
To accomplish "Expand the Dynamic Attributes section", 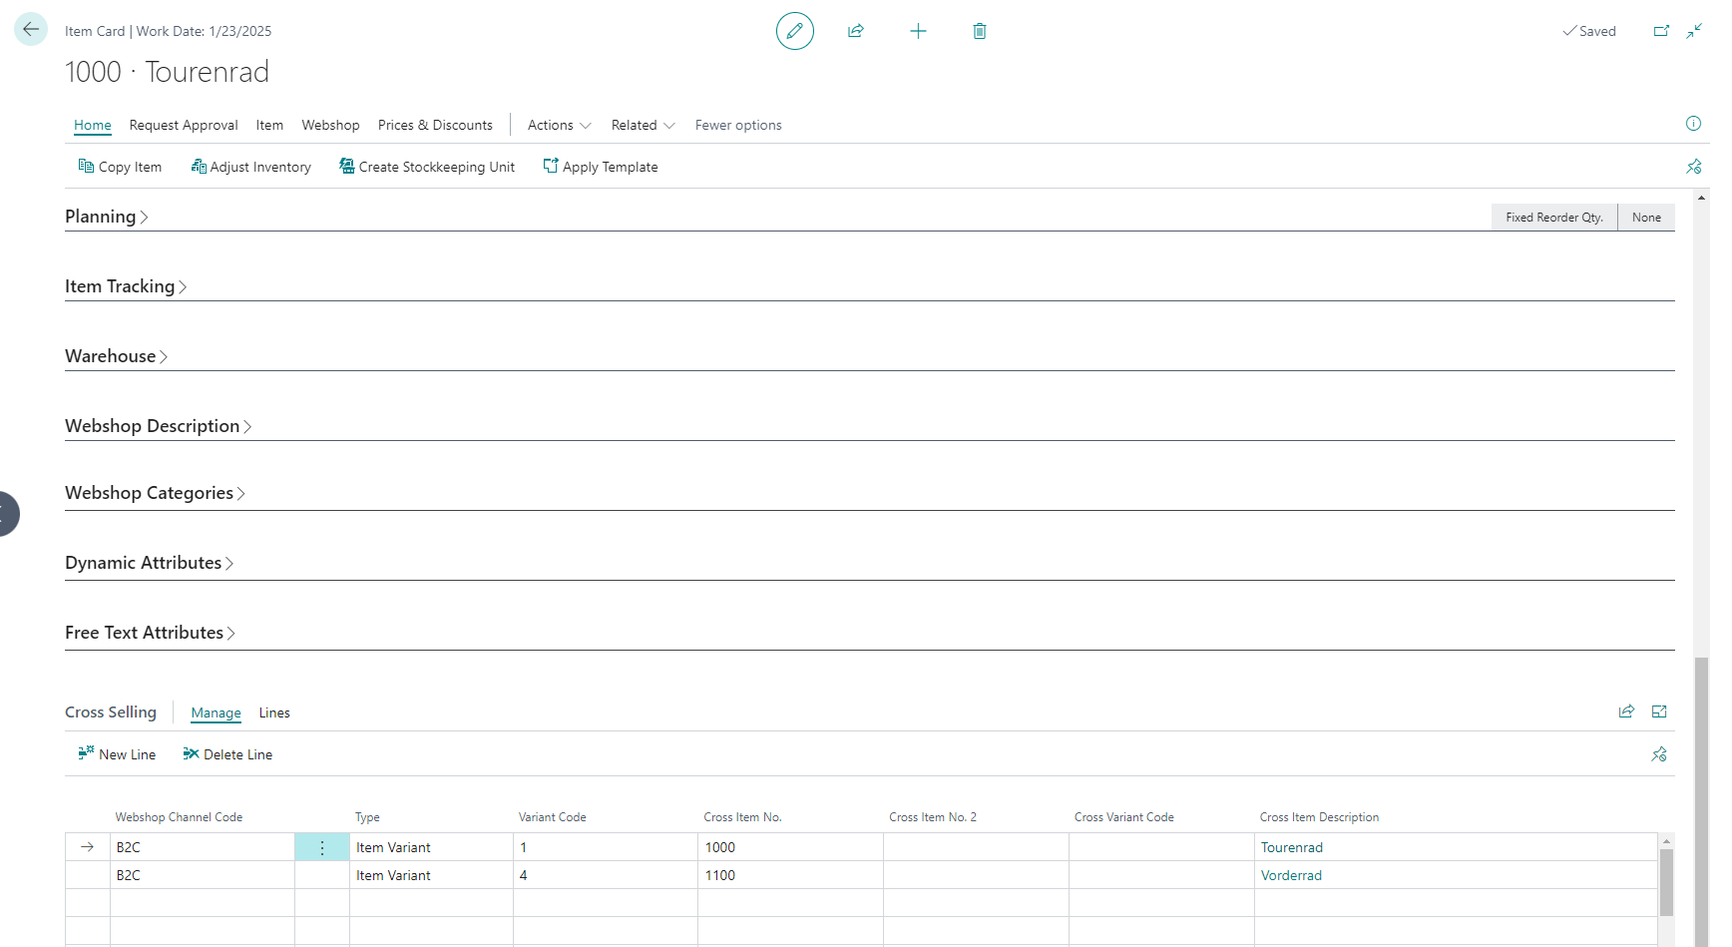I will [150, 563].
